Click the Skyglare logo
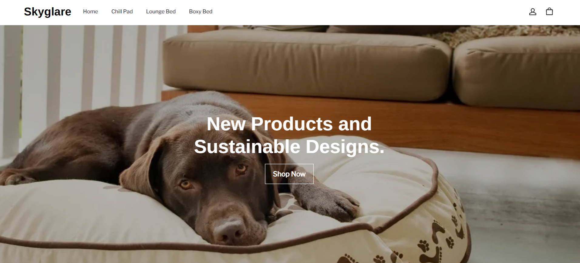Viewport: 580px width, 263px height. click(48, 12)
